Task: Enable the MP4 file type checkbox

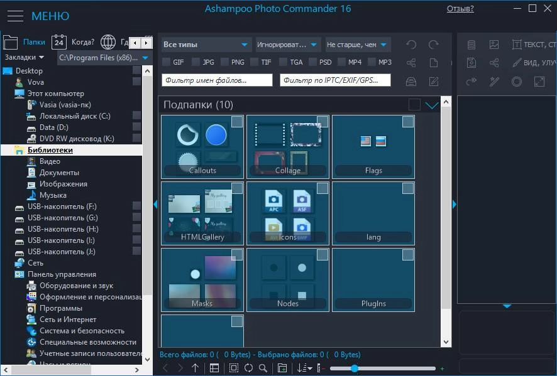Action: 342,62
